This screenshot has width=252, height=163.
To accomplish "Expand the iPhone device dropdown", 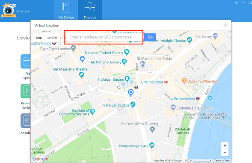I will (x=23, y=11).
